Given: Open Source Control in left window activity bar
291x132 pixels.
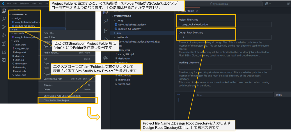Looking at the screenshot, I should pyautogui.click(x=4, y=27).
